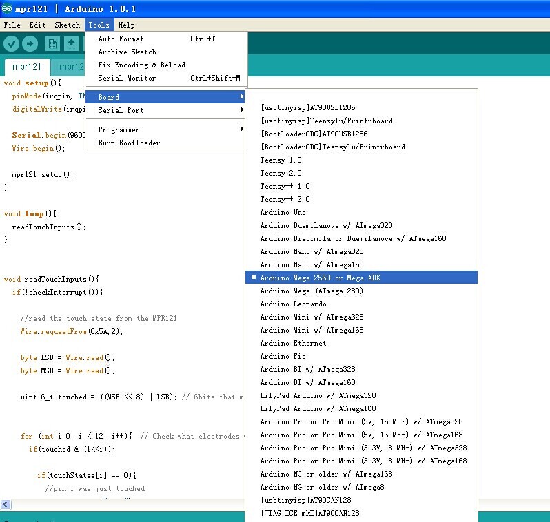Click 'if(touchStates[i] == 0){' line
The height and width of the screenshot is (522, 550).
(x=87, y=475)
